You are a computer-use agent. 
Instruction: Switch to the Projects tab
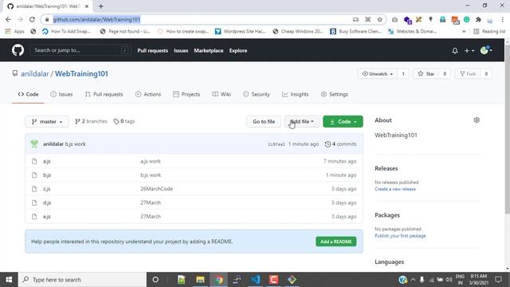(x=186, y=94)
